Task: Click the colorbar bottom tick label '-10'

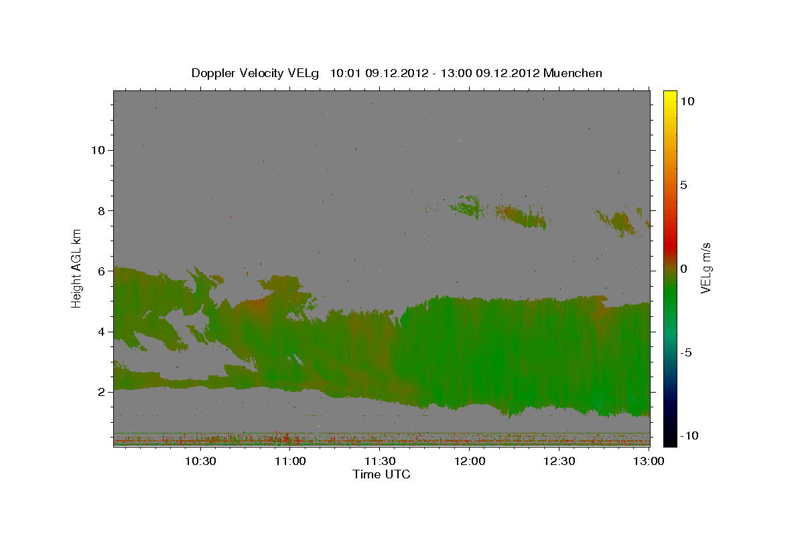Action: click(x=689, y=435)
